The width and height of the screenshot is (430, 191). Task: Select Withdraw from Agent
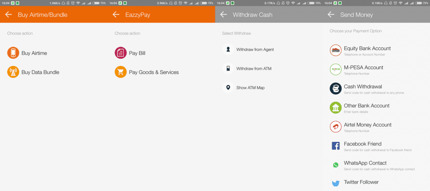[255, 50]
